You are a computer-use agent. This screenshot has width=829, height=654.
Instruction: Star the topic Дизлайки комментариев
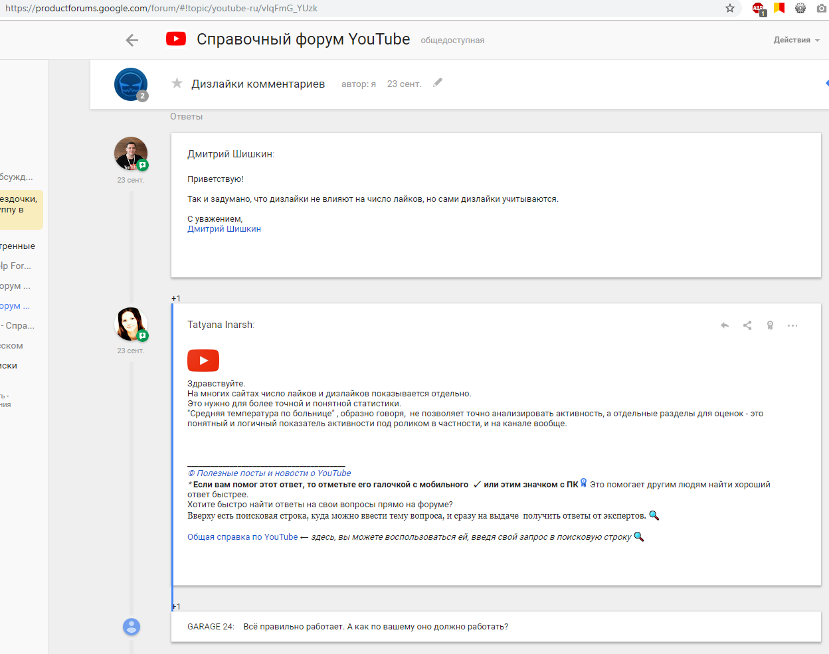177,83
